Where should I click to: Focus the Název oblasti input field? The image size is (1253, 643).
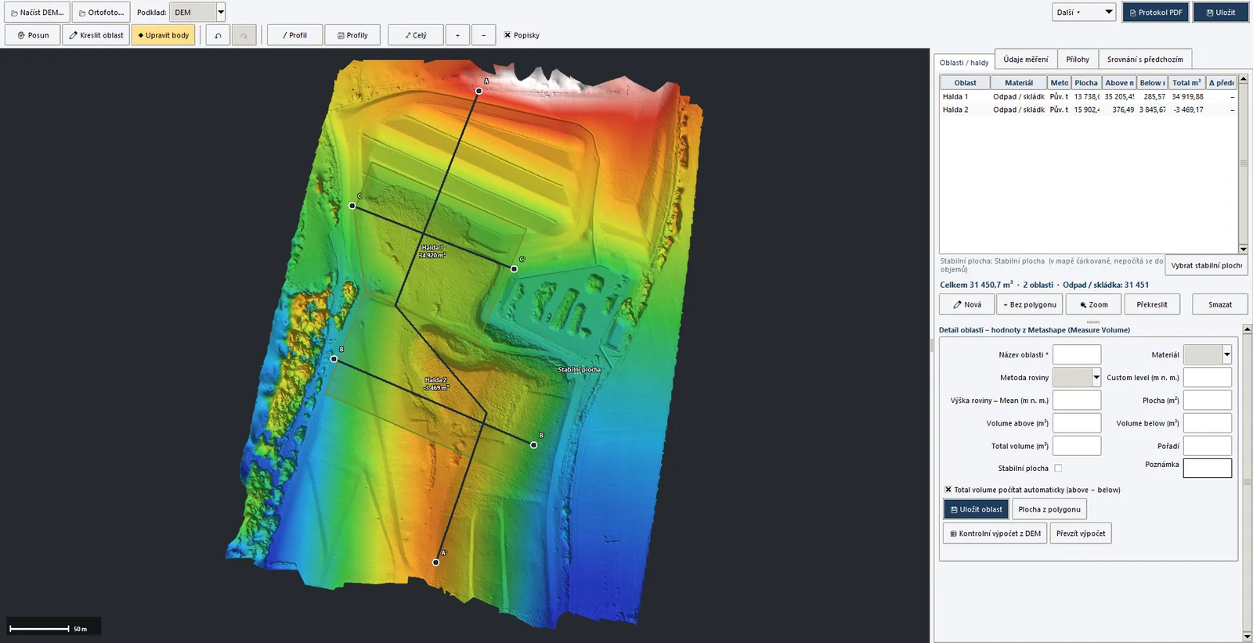click(1077, 354)
